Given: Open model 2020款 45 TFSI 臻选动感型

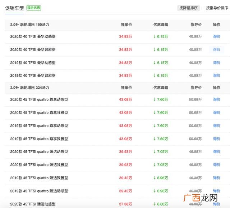Looking at the screenshot, I should [x=33, y=204].
